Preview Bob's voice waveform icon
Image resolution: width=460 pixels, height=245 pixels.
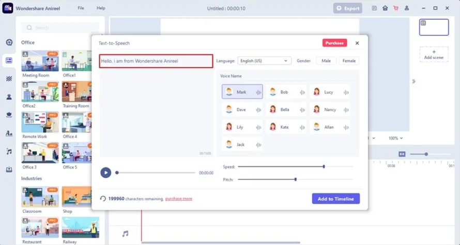pyautogui.click(x=302, y=92)
